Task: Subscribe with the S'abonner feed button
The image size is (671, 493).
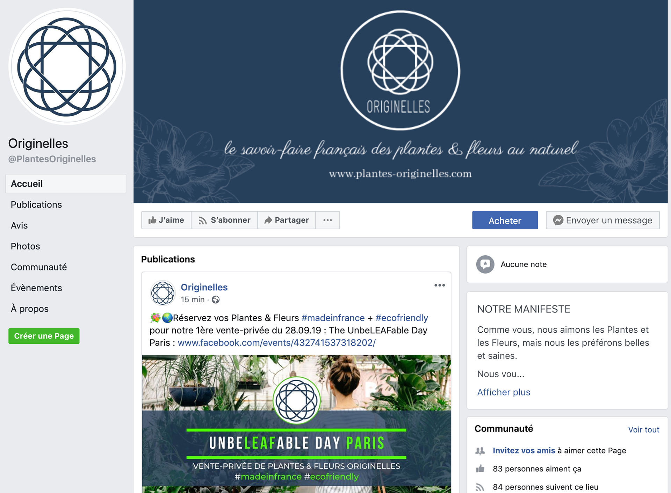Action: click(x=224, y=220)
